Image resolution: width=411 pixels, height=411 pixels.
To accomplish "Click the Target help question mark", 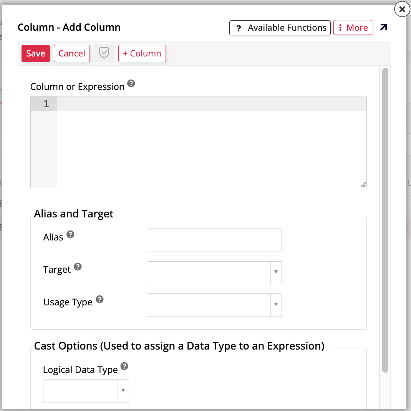I will coord(78,267).
